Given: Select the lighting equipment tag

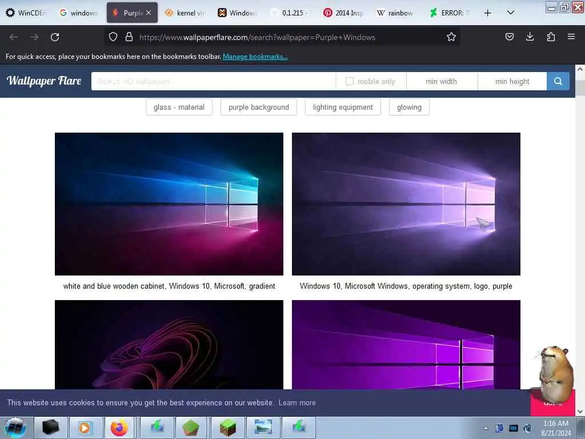Looking at the screenshot, I should 343,107.
